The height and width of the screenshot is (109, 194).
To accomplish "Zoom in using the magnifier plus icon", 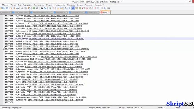I will click(50, 8).
